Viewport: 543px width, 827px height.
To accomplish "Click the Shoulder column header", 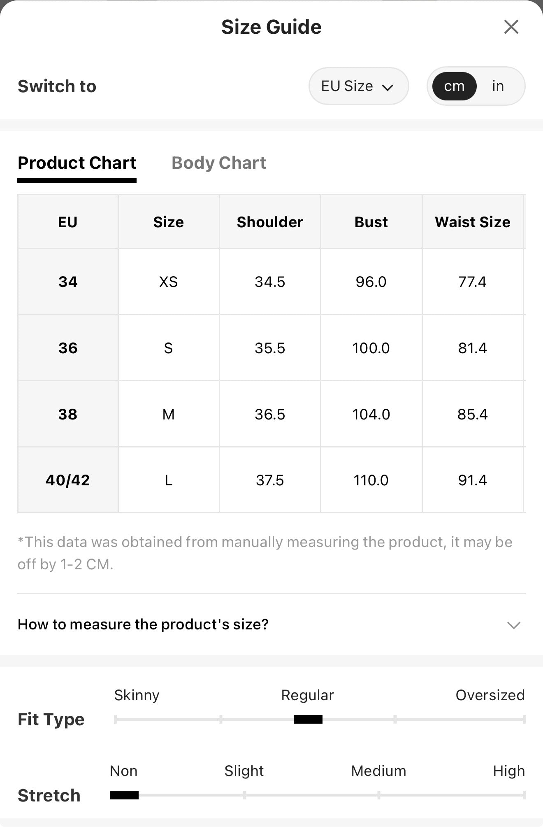I will coord(270,222).
